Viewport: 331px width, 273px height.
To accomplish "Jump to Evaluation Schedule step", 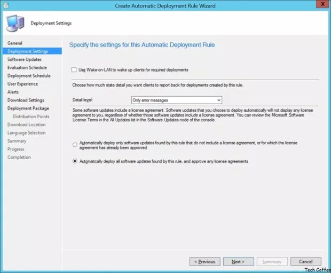I will 27,68.
